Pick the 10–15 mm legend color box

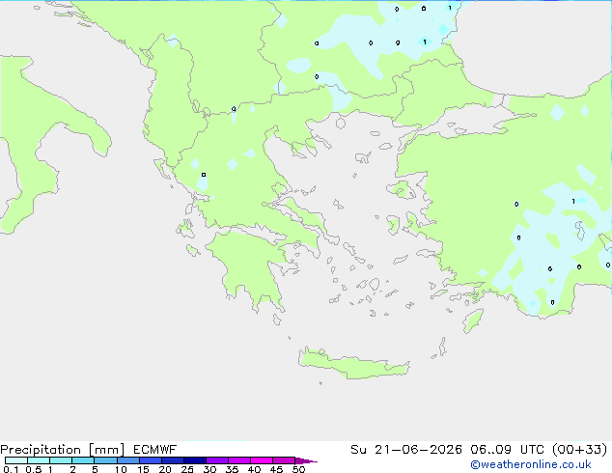pyautogui.click(x=127, y=460)
